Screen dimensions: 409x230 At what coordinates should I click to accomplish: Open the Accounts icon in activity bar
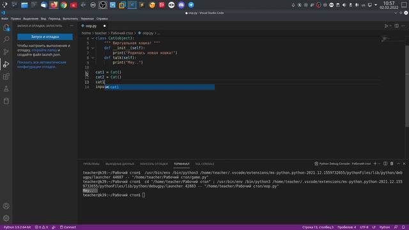(6, 206)
